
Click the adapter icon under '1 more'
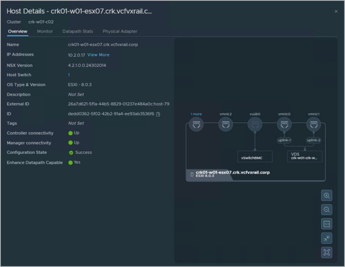click(x=196, y=125)
